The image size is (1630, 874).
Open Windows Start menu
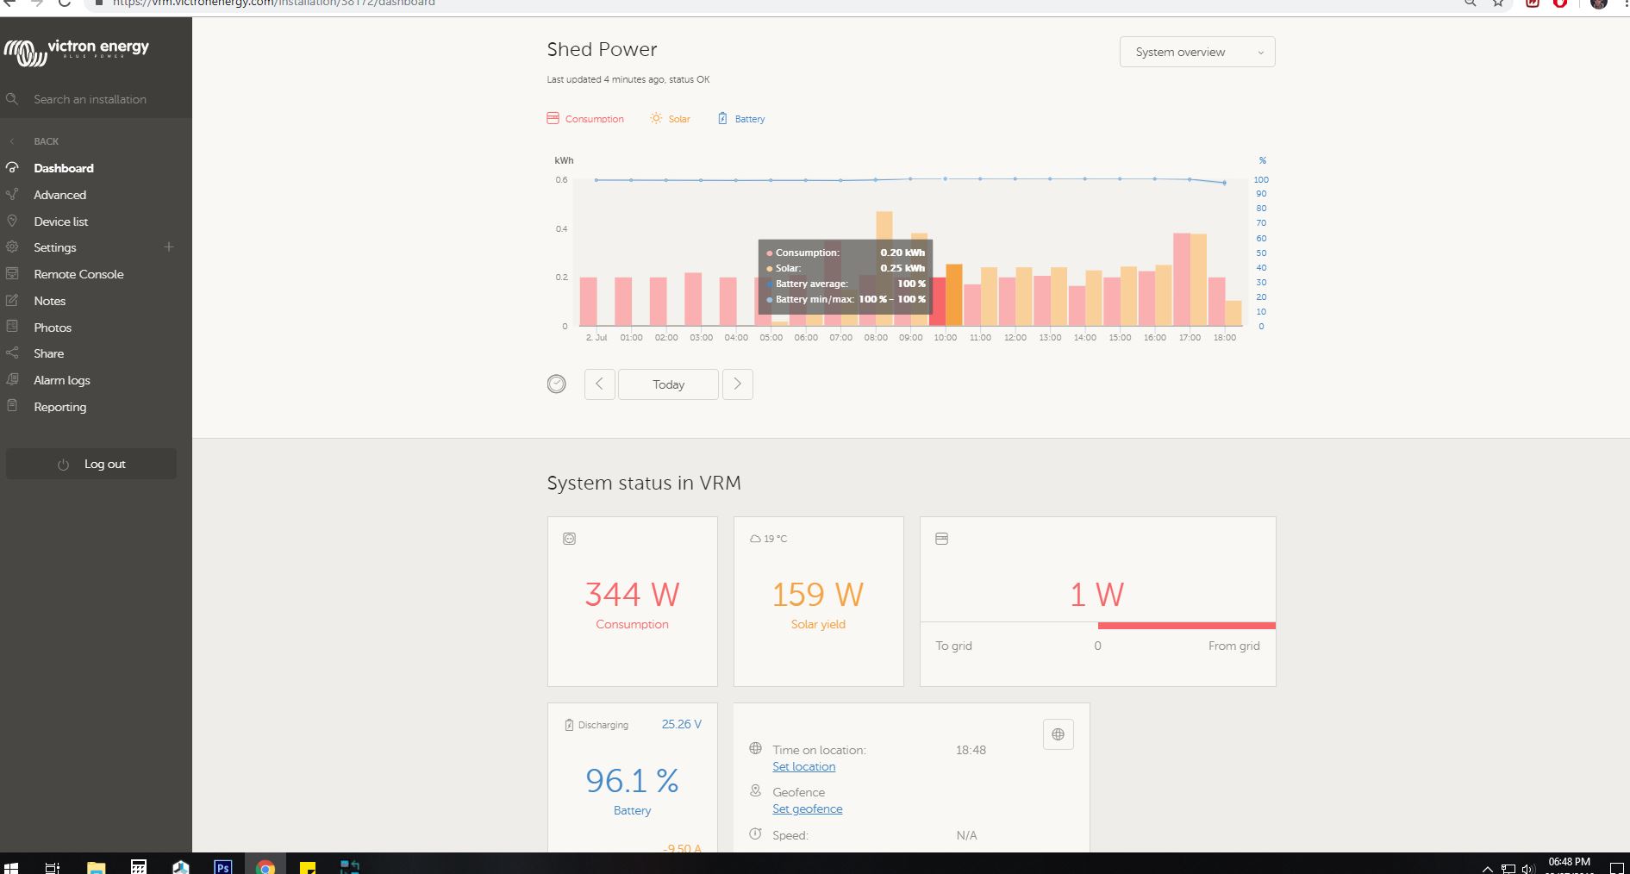pyautogui.click(x=11, y=867)
